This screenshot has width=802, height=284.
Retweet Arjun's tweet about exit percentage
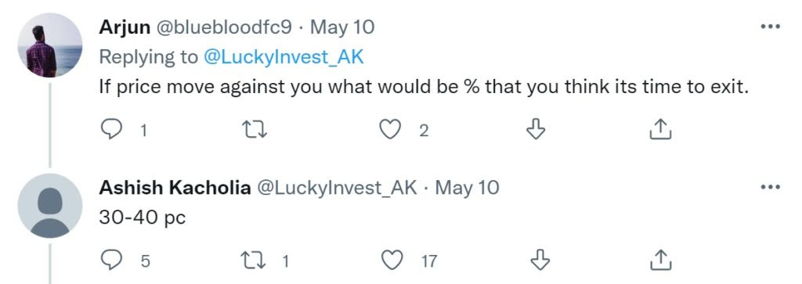(255, 130)
